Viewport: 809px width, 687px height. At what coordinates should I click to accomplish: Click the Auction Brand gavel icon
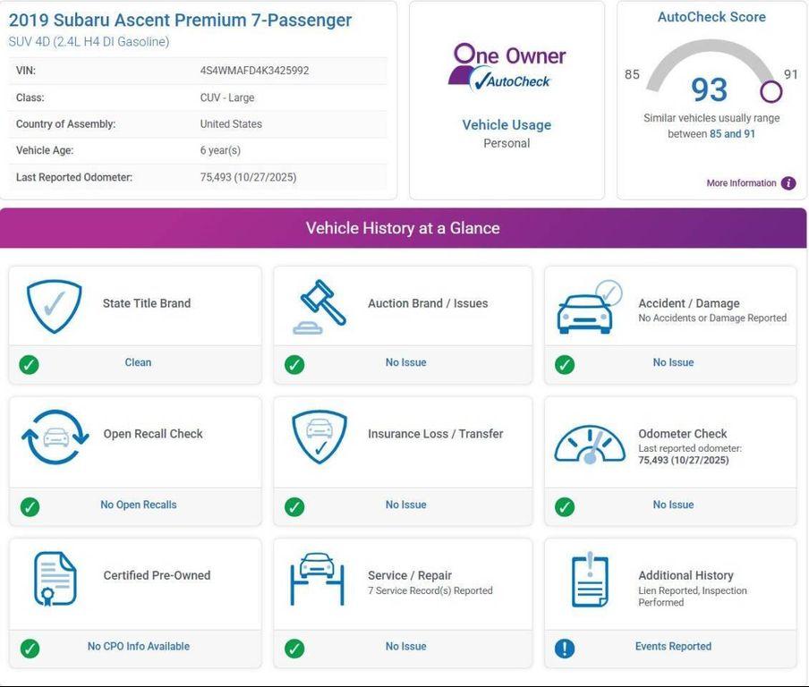coord(319,307)
